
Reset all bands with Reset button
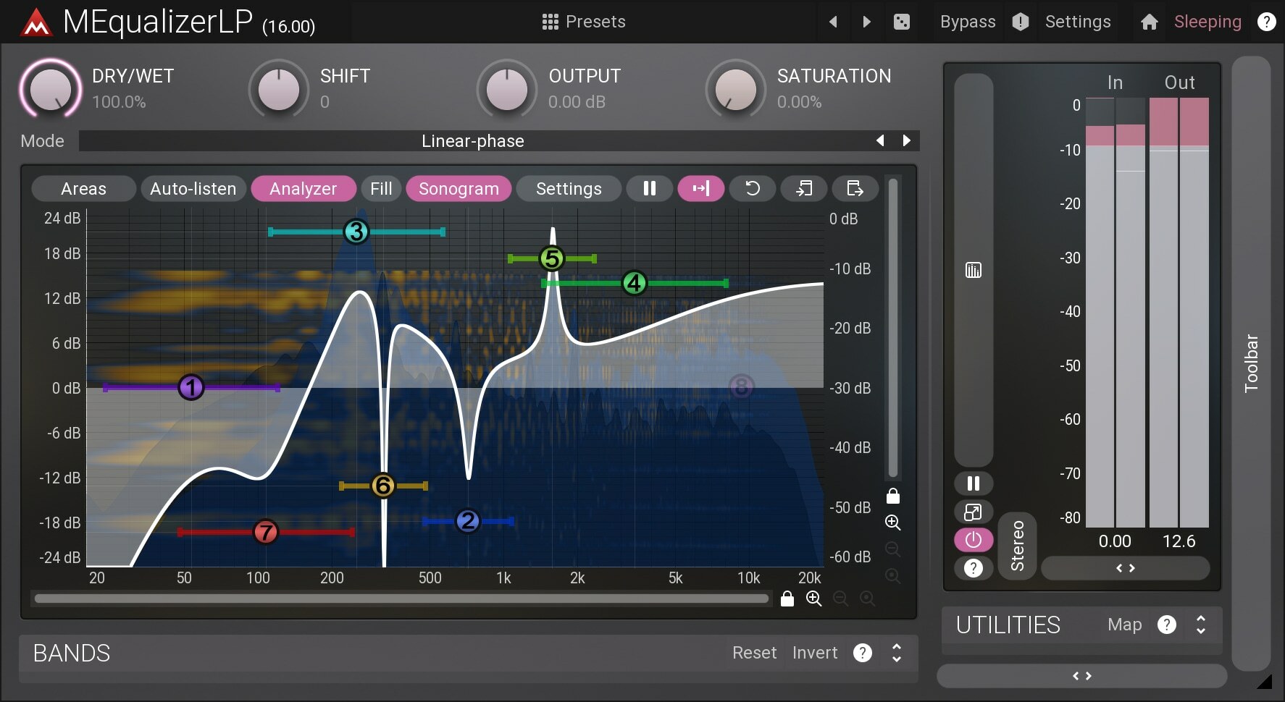[754, 653]
